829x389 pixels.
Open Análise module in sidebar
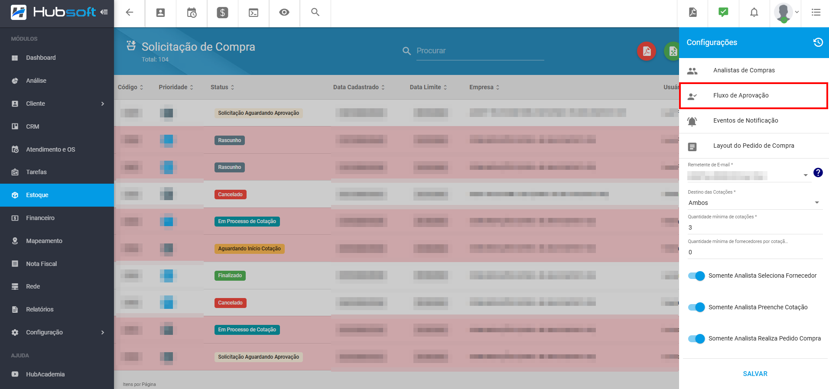tap(57, 81)
